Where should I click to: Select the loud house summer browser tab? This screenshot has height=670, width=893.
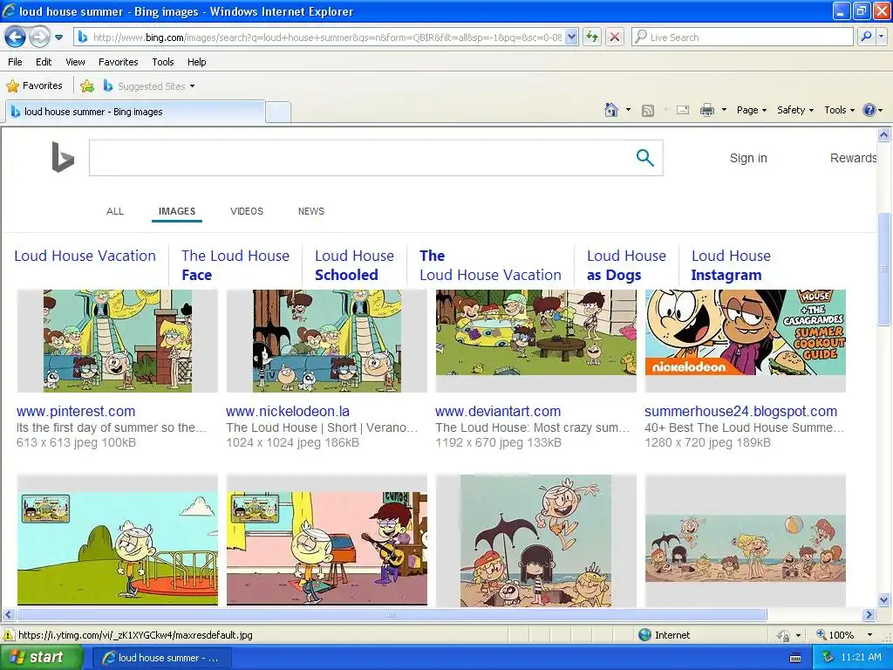point(135,112)
